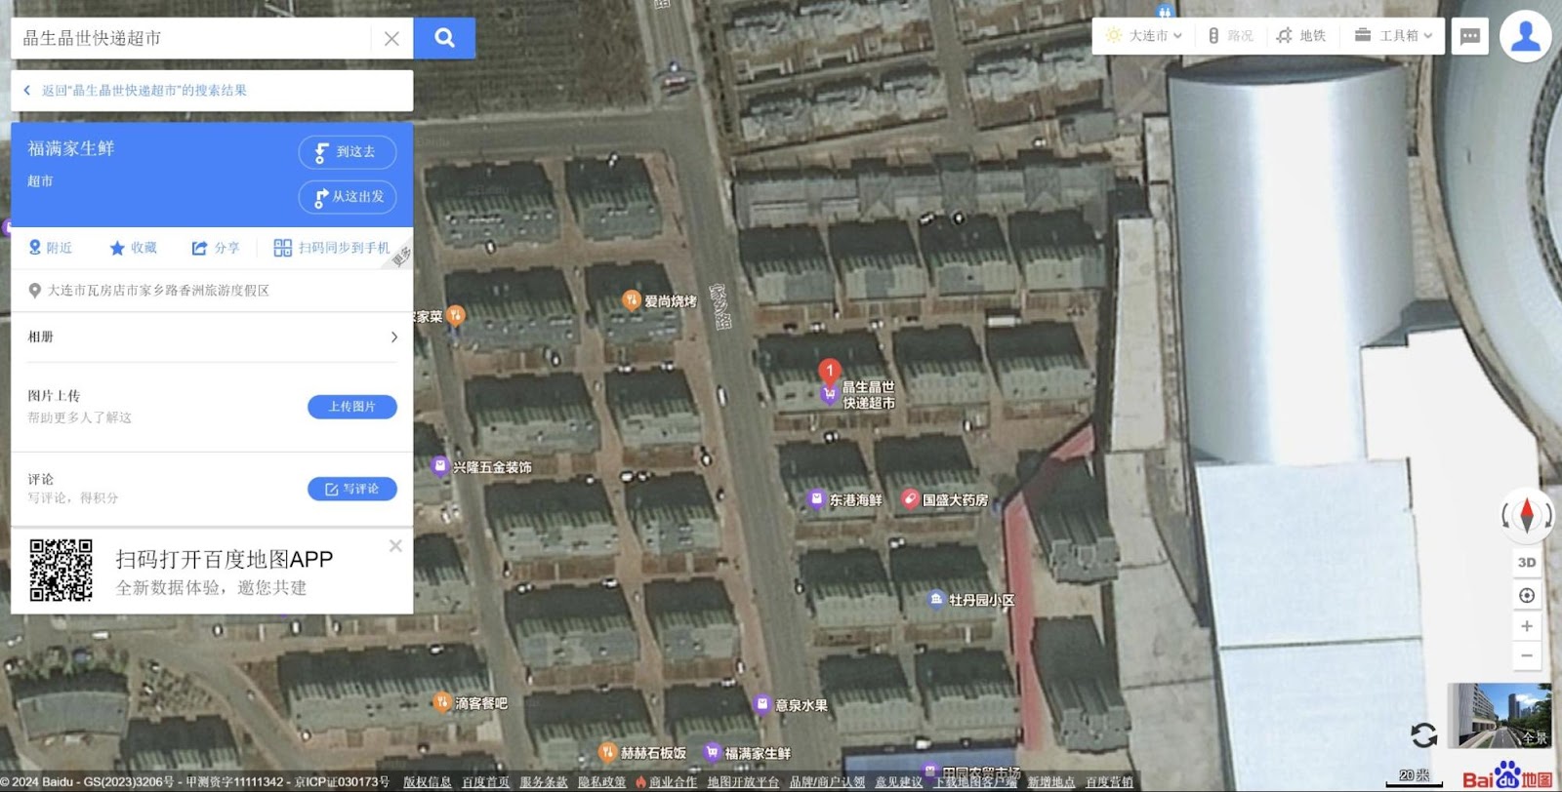Open the 隐私政策 footer link
The height and width of the screenshot is (792, 1562).
tap(601, 782)
